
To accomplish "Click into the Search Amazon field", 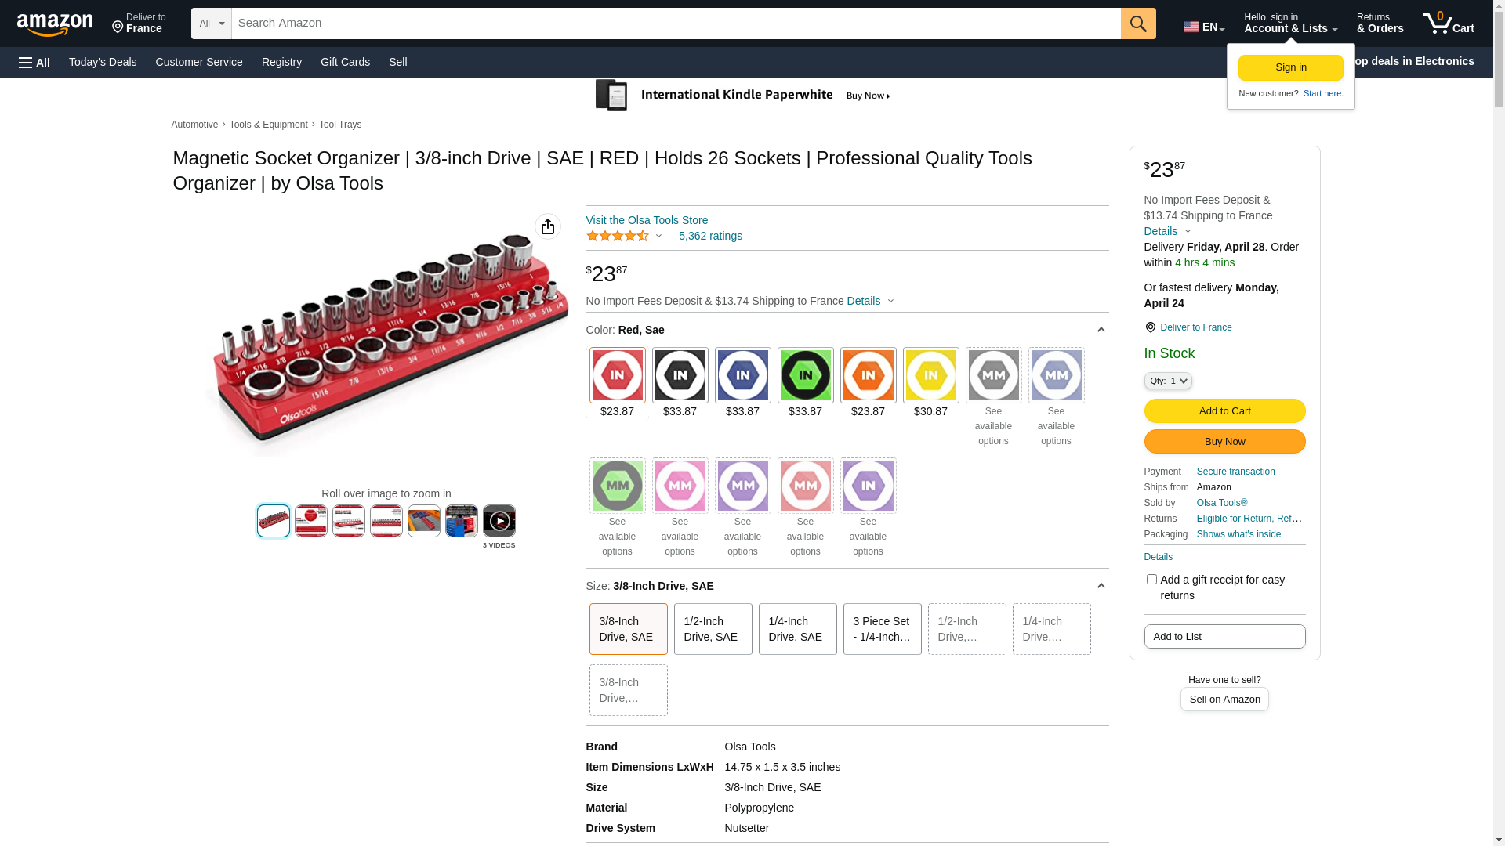I will (x=674, y=23).
